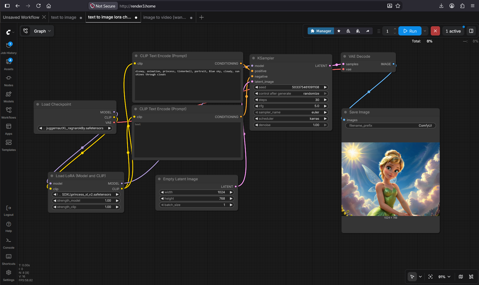Collapse the Save Image node dot

click(346, 112)
